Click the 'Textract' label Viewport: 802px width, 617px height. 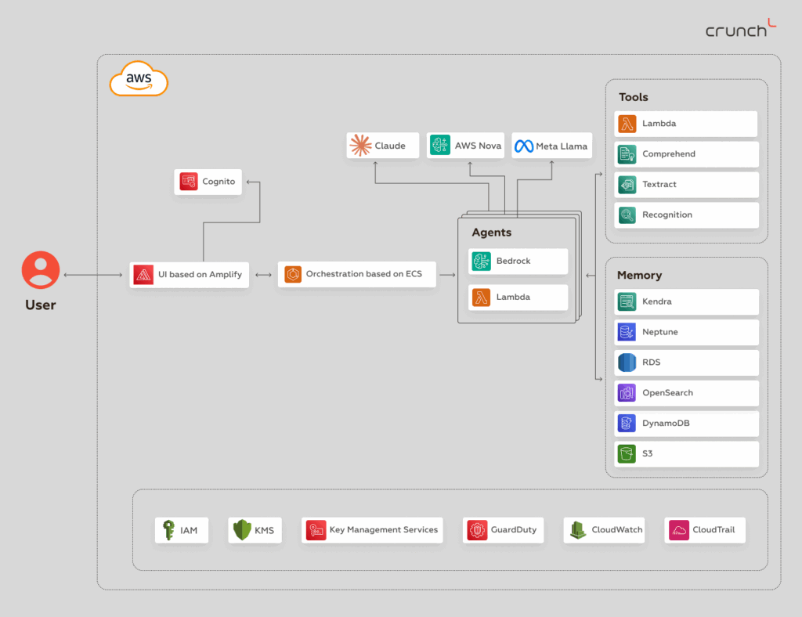(x=659, y=185)
